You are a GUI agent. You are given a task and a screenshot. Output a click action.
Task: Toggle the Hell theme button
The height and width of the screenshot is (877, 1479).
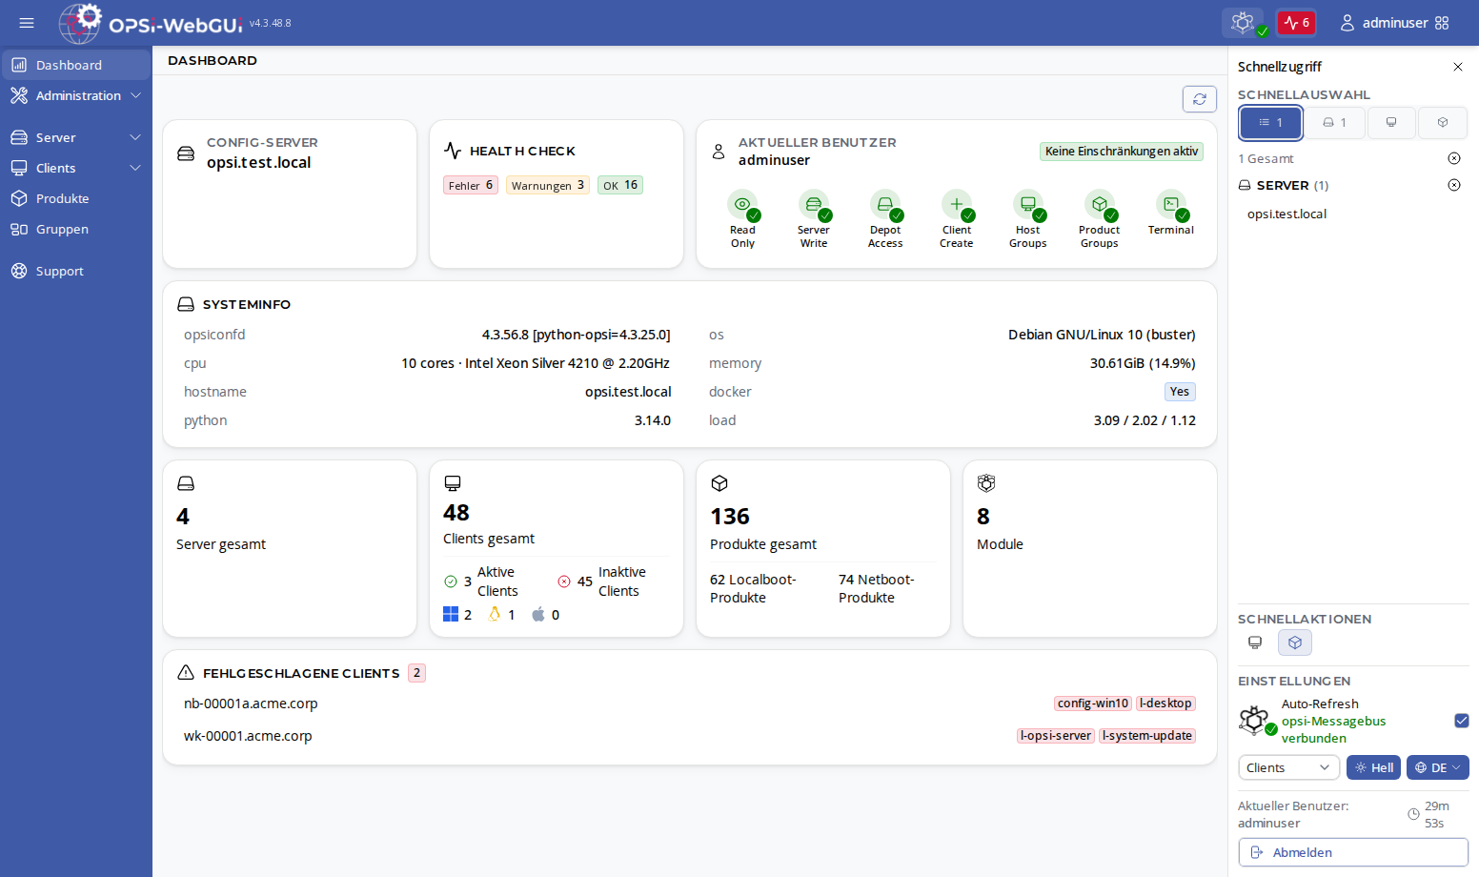[x=1373, y=767]
